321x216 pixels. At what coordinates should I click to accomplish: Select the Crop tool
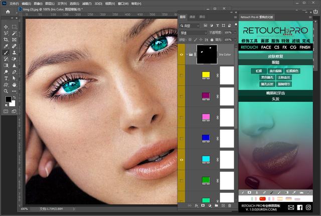coord(6,40)
